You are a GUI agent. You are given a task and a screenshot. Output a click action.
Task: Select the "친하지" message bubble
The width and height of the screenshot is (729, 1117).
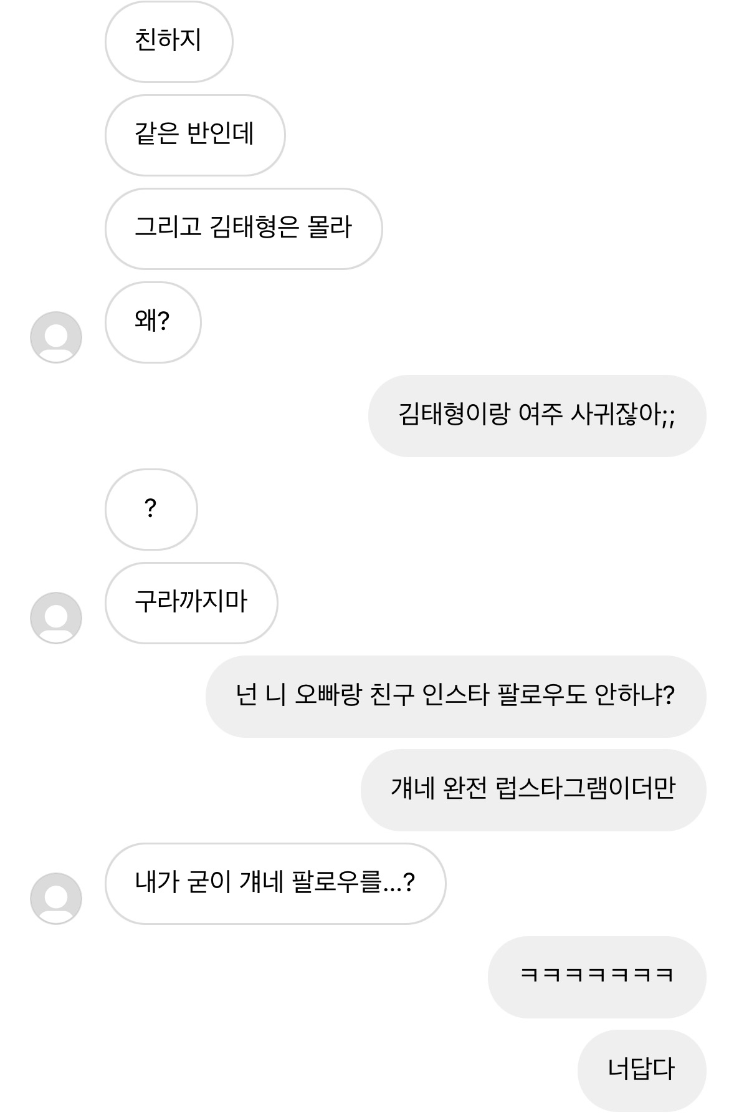point(168,41)
